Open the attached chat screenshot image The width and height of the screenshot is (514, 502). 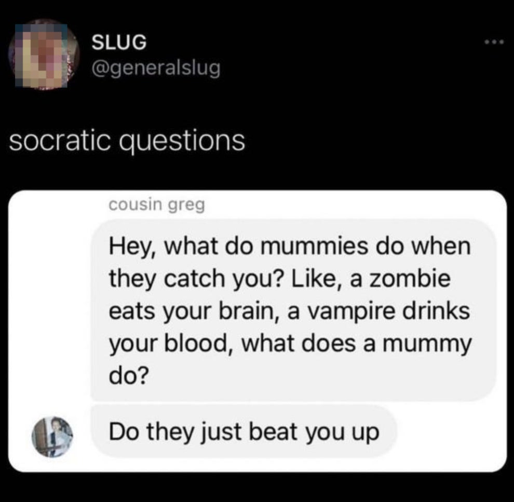[x=258, y=331]
